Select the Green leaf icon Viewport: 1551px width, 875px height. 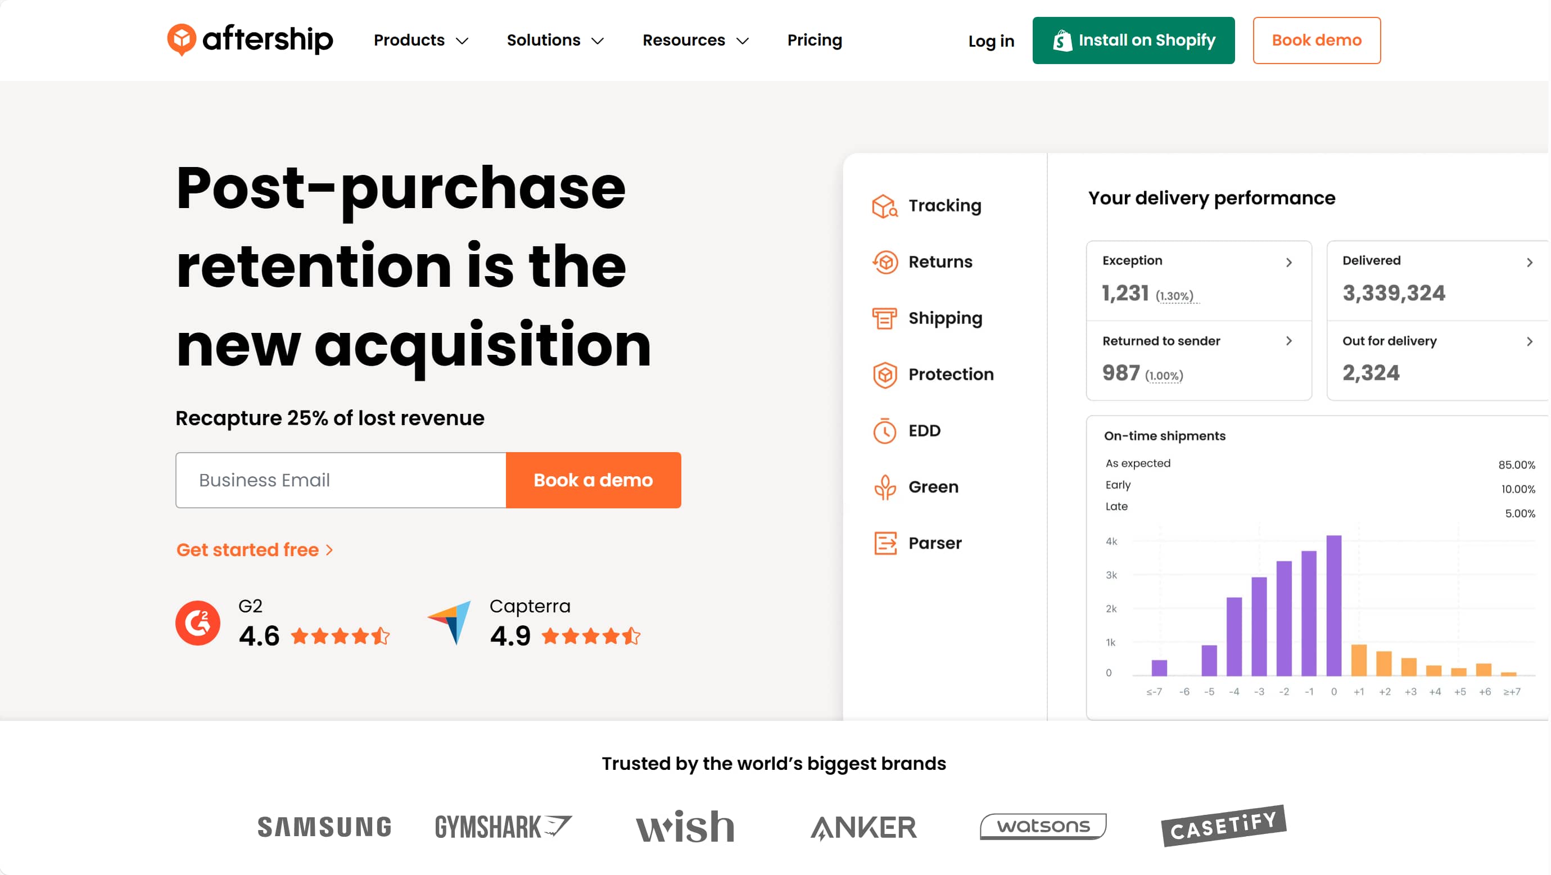click(884, 487)
